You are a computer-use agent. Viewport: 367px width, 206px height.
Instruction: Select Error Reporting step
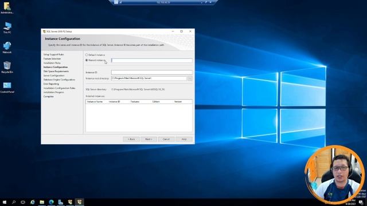(x=51, y=84)
